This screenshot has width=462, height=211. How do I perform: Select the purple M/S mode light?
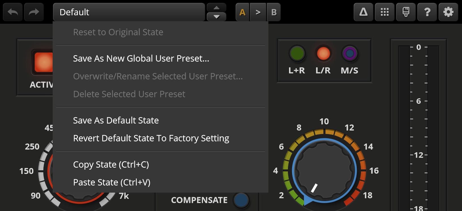pos(350,53)
